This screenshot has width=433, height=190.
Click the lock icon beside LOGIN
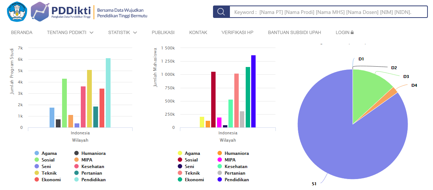pyautogui.click(x=352, y=33)
